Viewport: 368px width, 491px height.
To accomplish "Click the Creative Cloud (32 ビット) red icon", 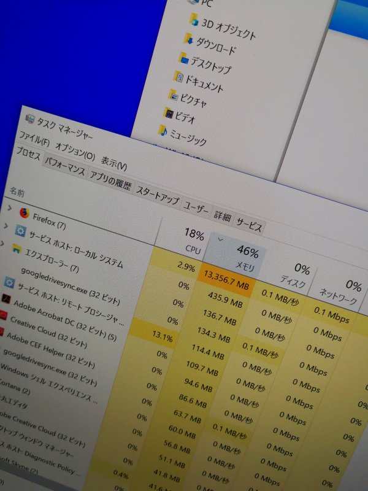I will point(3,314).
